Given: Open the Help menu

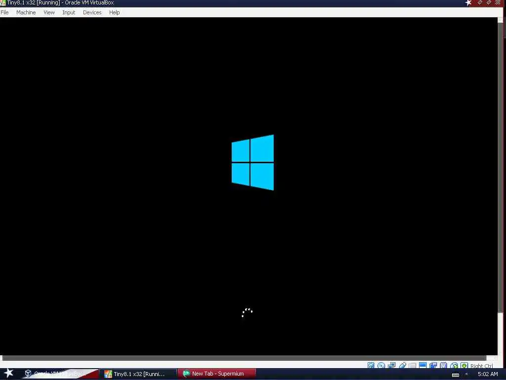Looking at the screenshot, I should 114,12.
